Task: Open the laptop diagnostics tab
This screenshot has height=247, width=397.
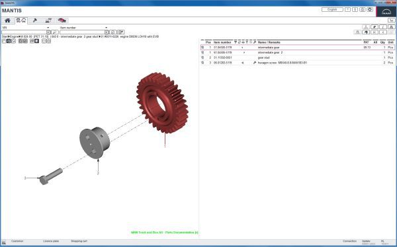Action: point(48,20)
